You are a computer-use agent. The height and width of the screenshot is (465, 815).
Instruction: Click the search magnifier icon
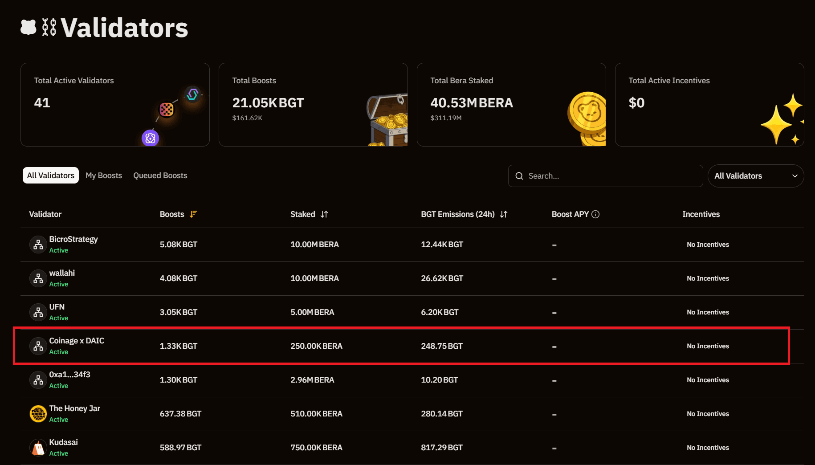(x=519, y=176)
